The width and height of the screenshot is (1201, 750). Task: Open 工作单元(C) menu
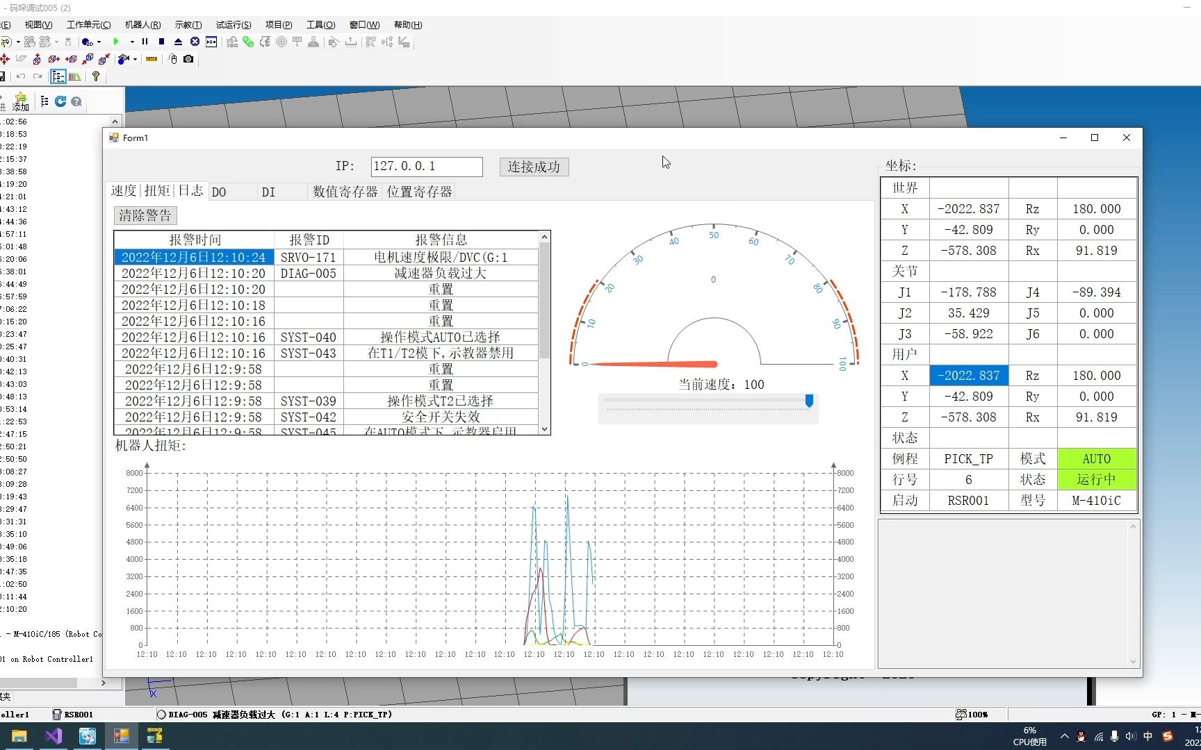tap(88, 24)
